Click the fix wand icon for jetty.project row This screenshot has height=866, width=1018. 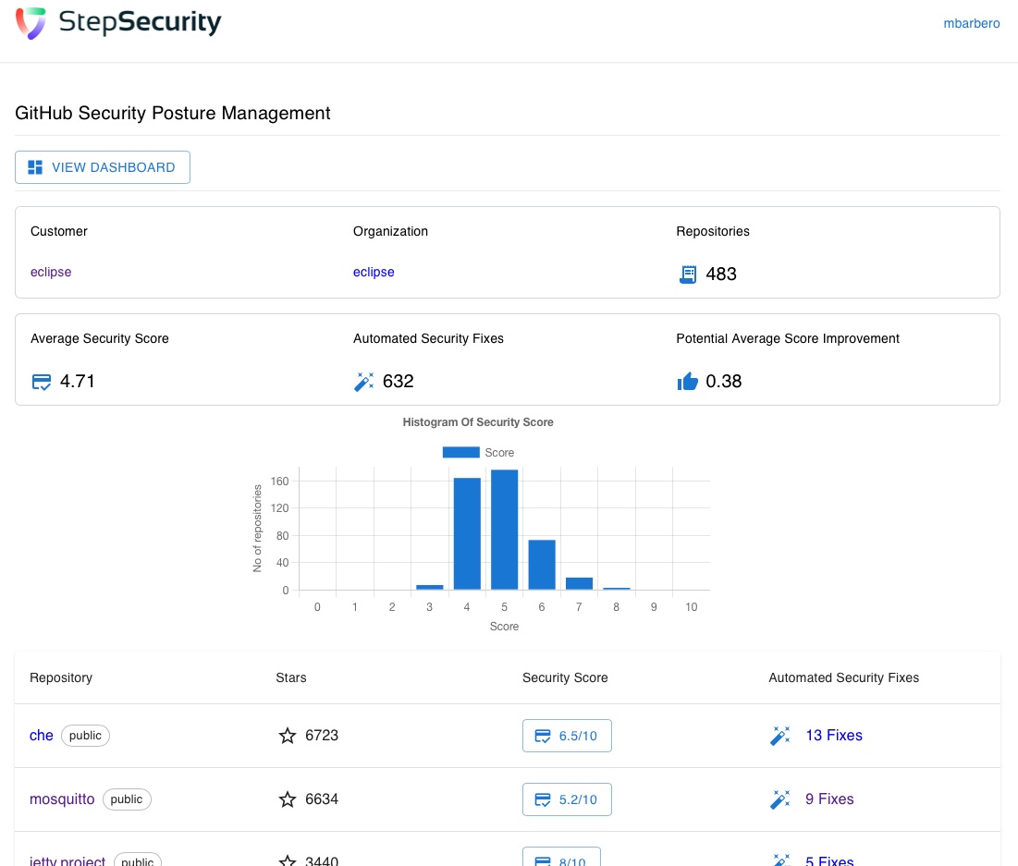pos(781,861)
